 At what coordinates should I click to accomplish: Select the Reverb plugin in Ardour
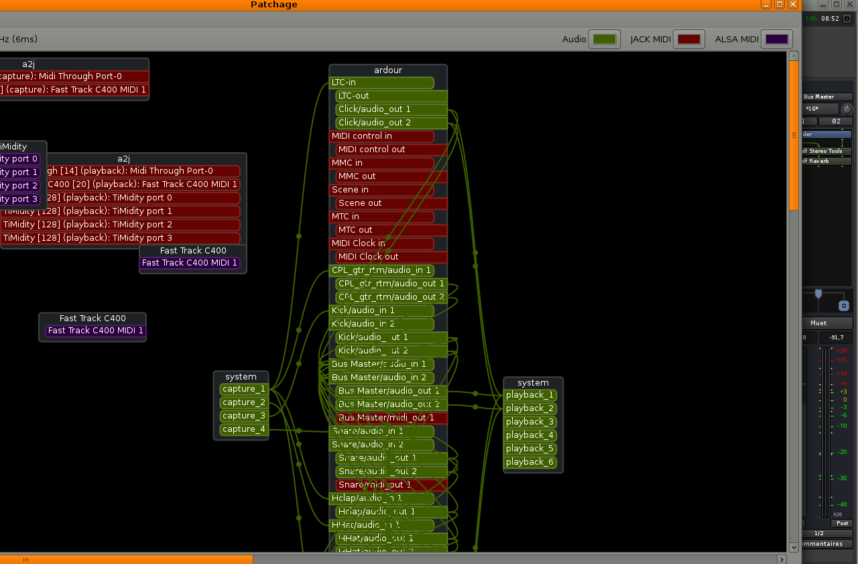pyautogui.click(x=827, y=161)
